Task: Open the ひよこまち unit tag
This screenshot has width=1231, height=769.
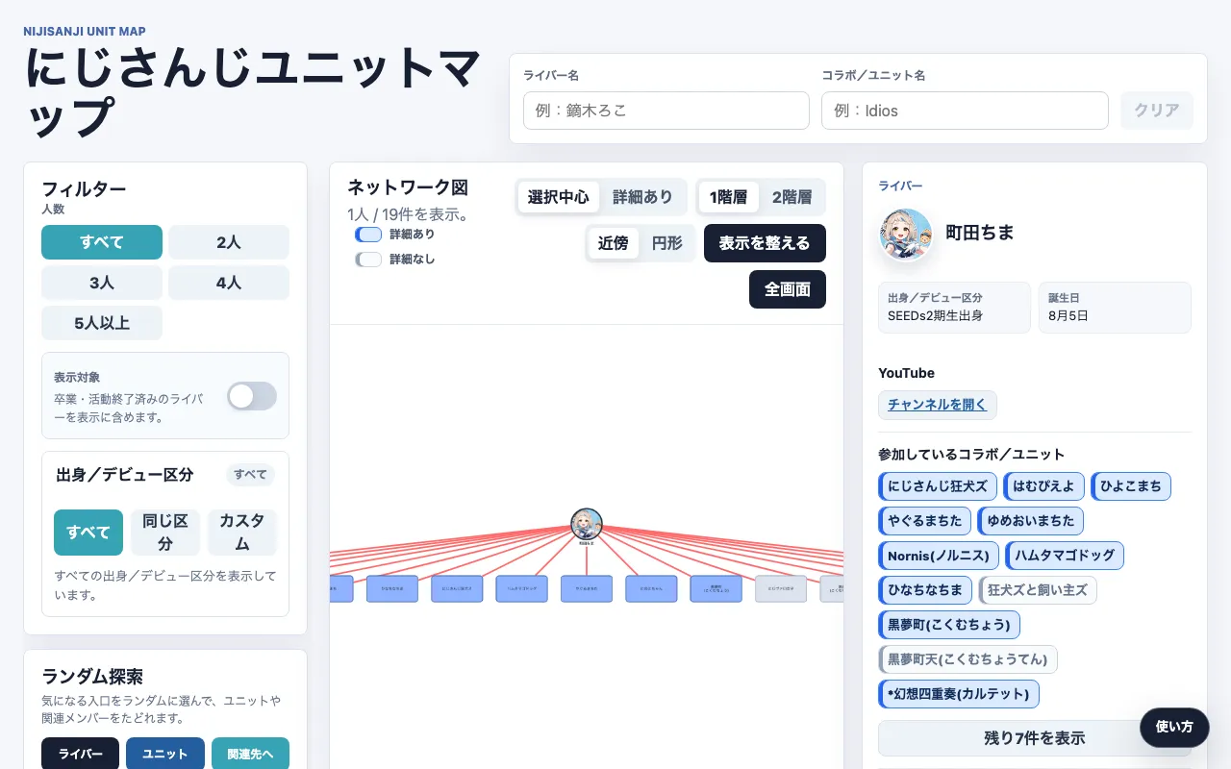Action: (1131, 486)
